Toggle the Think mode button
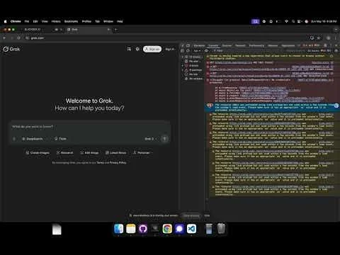 tap(60, 139)
